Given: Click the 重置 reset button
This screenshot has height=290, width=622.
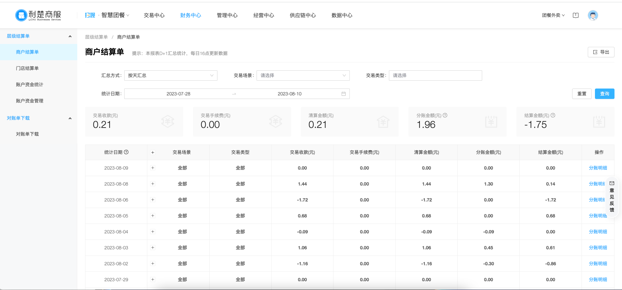Looking at the screenshot, I should tap(582, 94).
